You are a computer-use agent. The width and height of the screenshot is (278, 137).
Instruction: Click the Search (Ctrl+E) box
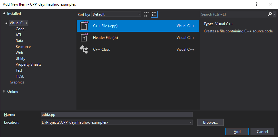pyautogui.click(x=233, y=14)
